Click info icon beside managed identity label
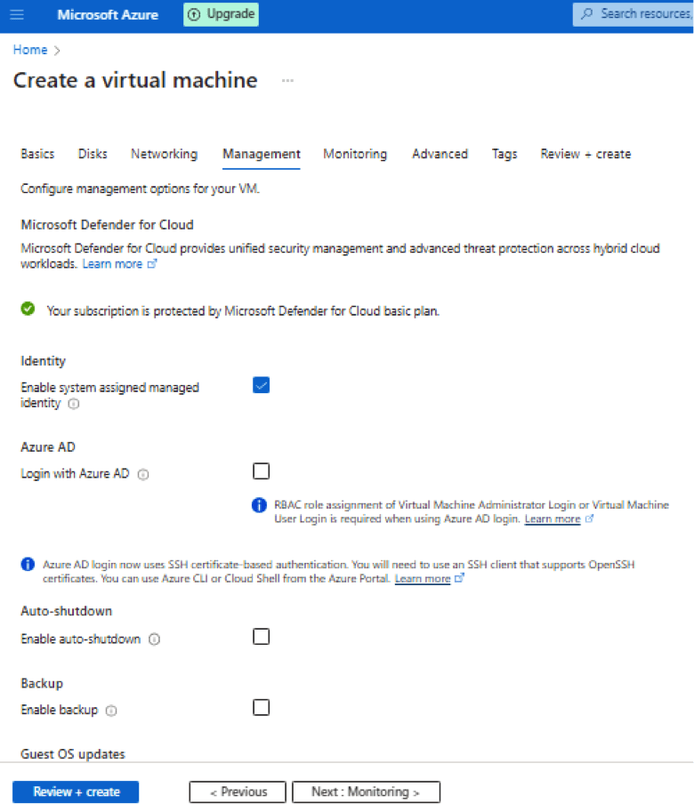This screenshot has width=694, height=812. click(x=73, y=404)
